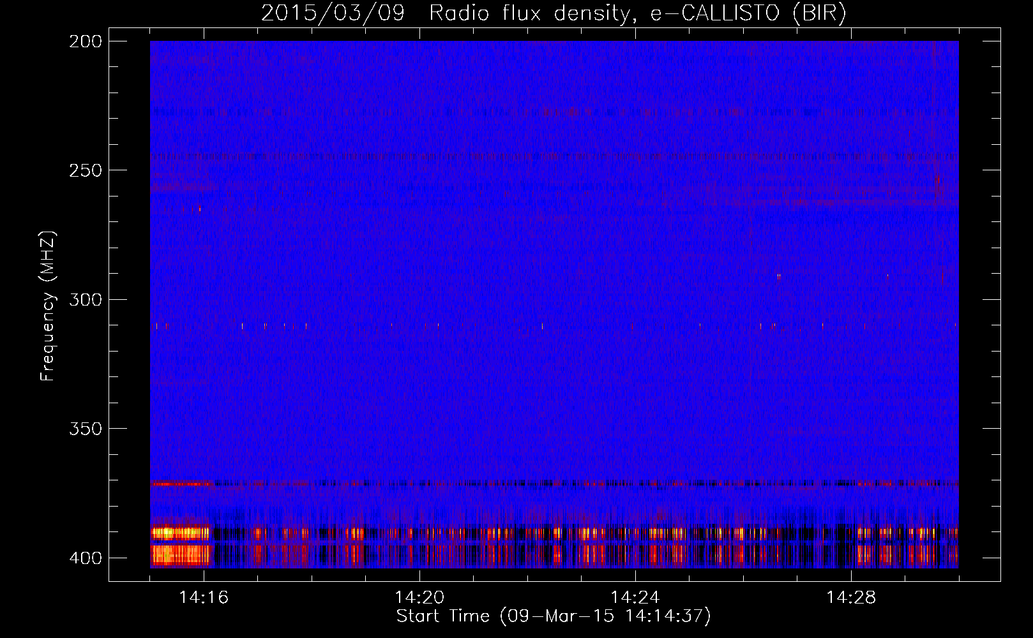This screenshot has height=638, width=1033.
Task: Click the 14:28 time tick label
Action: [x=851, y=597]
